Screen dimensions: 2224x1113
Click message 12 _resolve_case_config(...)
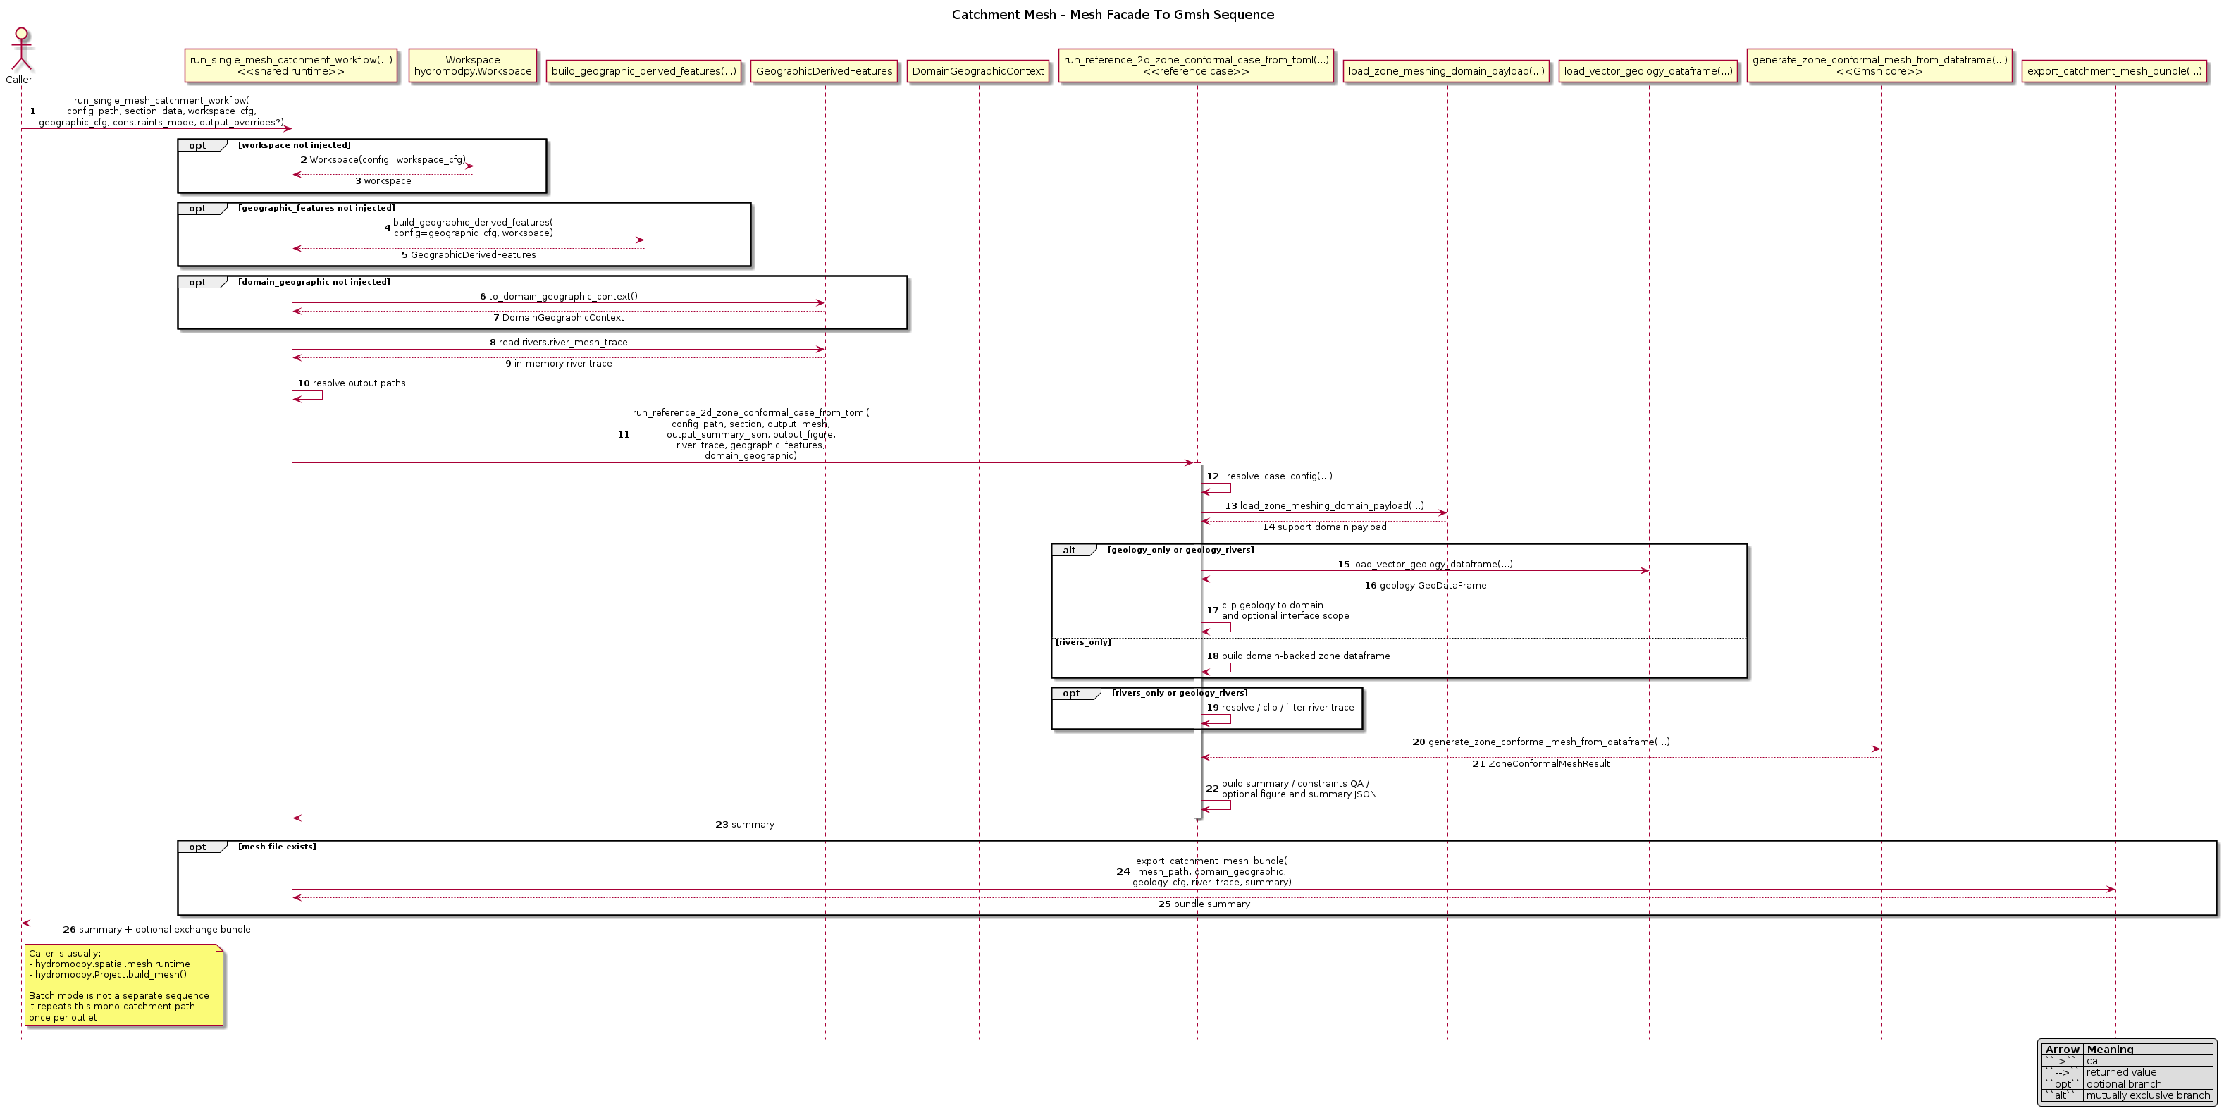coord(1269,476)
